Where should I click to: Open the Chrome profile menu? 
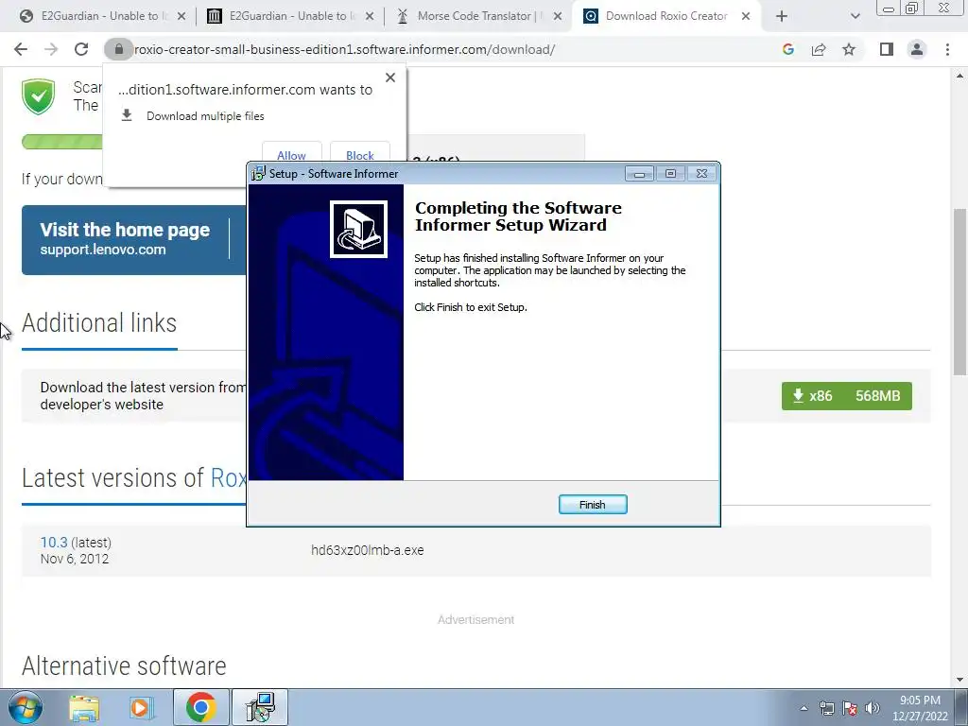click(917, 49)
